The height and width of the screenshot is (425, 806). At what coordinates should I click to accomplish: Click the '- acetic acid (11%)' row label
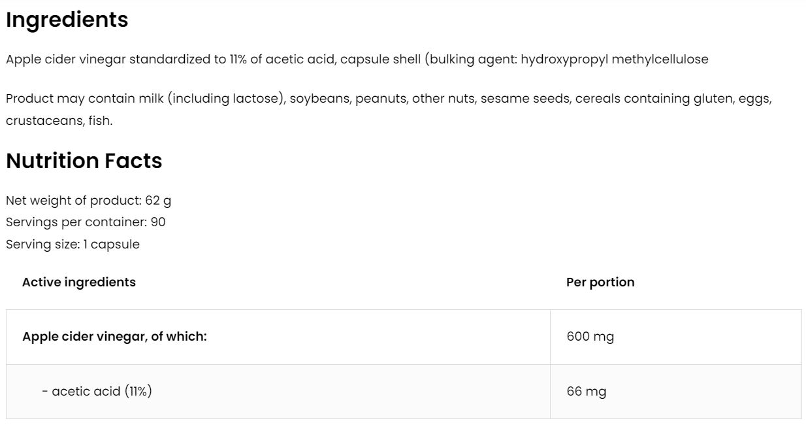[97, 392]
